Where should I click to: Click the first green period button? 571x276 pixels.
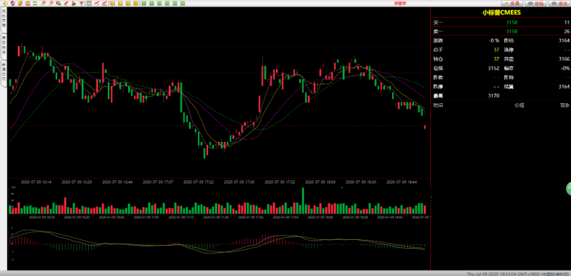144,3
